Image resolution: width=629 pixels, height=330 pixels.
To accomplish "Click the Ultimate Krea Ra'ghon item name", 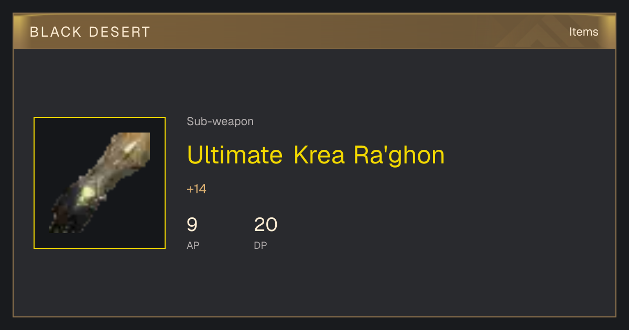I will (x=316, y=155).
